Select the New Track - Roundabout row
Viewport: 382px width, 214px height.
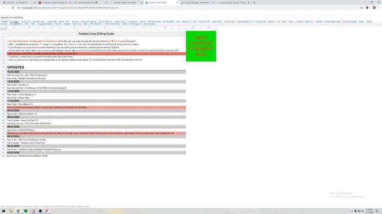pyautogui.click(x=96, y=104)
